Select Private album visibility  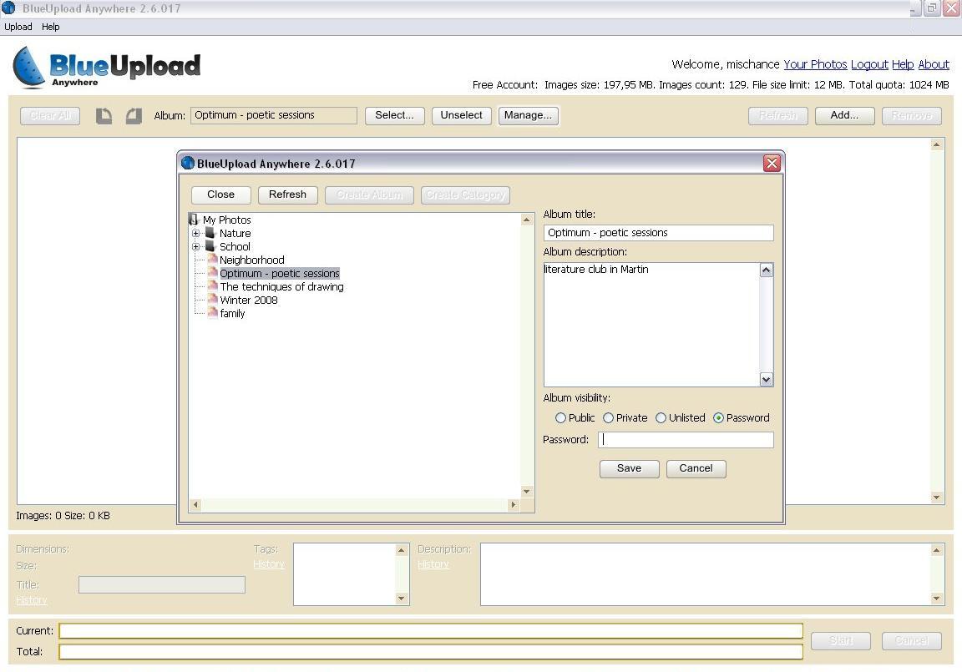[608, 417]
